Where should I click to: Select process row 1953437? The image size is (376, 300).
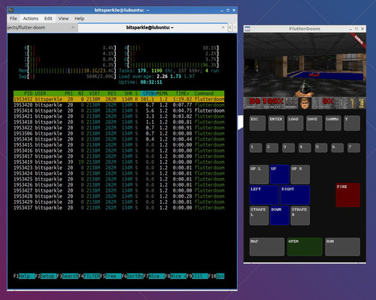coord(119,208)
